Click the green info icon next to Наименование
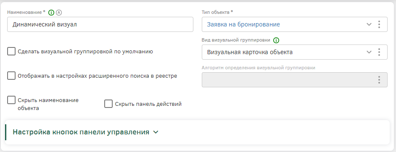Screen dimensions: 396x152 (51, 12)
